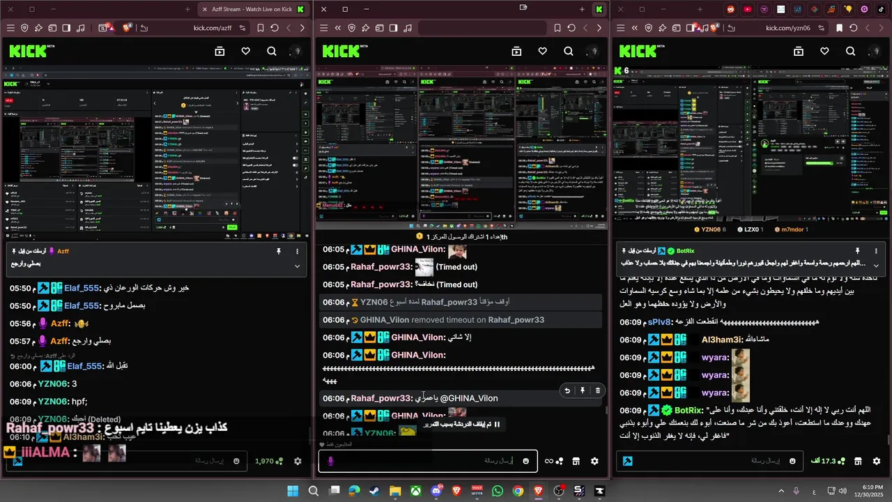892x502 pixels.
Task: Open three-dot menu on Azff pinned message
Action: (x=298, y=251)
